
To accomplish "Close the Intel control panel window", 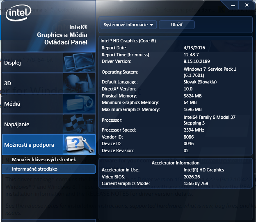I will (x=247, y=5).
